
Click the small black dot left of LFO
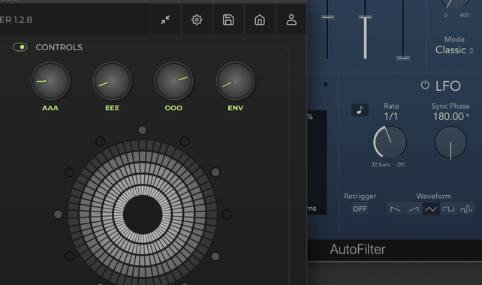pyautogui.click(x=326, y=84)
